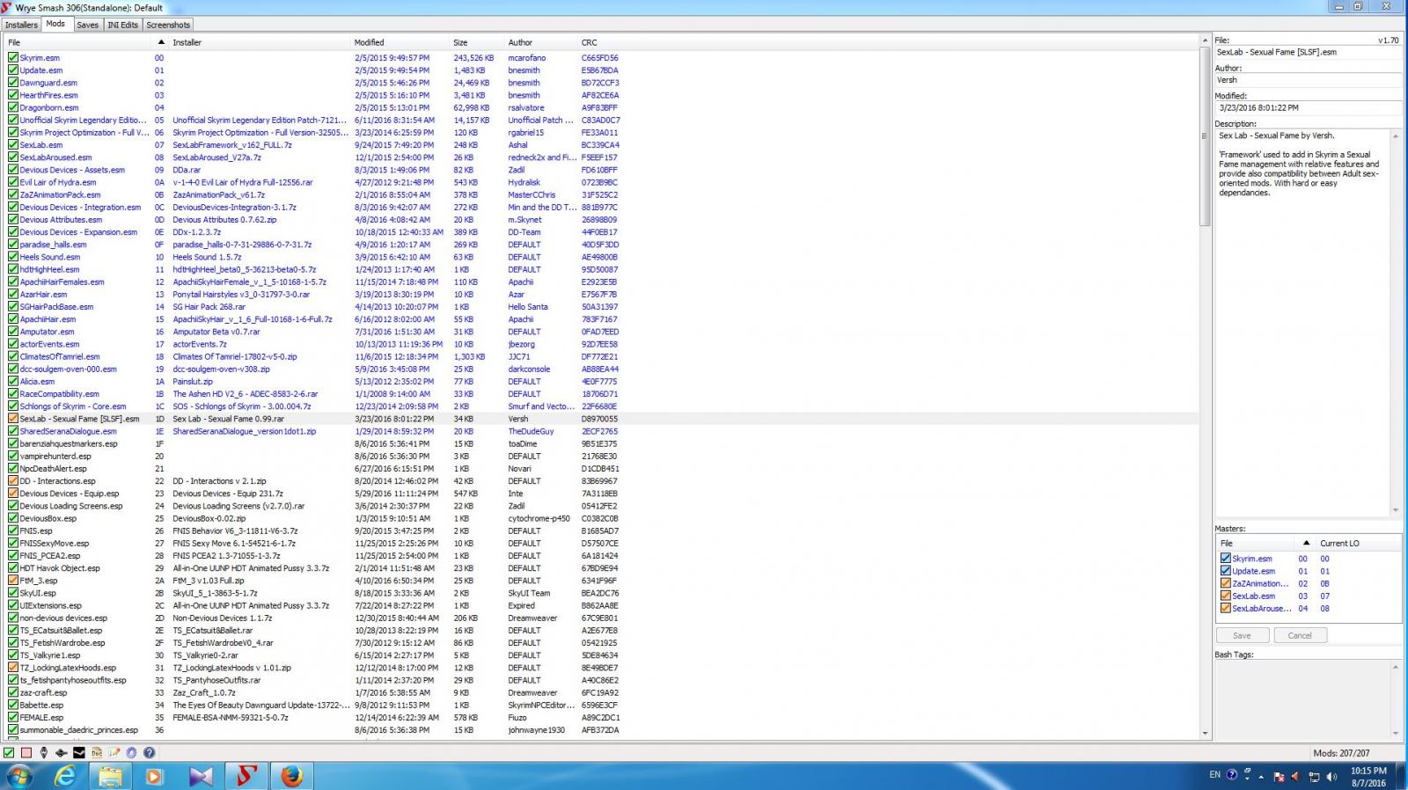The width and height of the screenshot is (1408, 790).
Task: Open the Windows Start menu orb
Action: [19, 776]
